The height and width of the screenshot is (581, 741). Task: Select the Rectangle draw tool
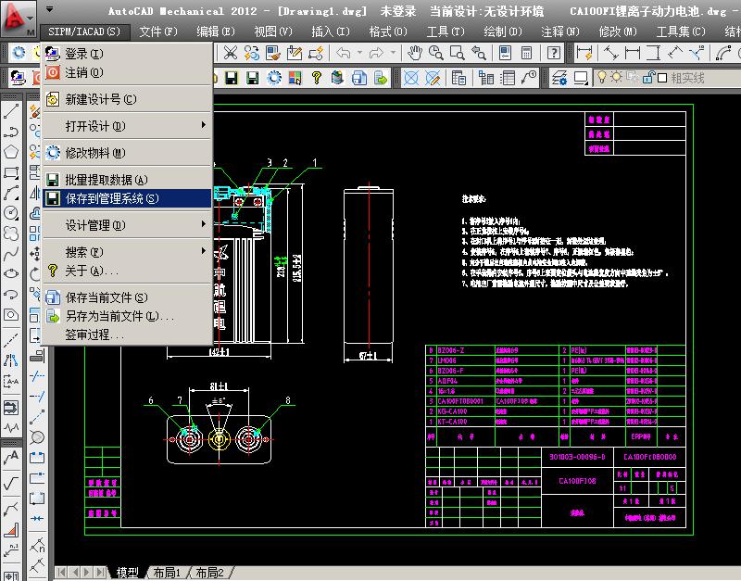(x=11, y=172)
